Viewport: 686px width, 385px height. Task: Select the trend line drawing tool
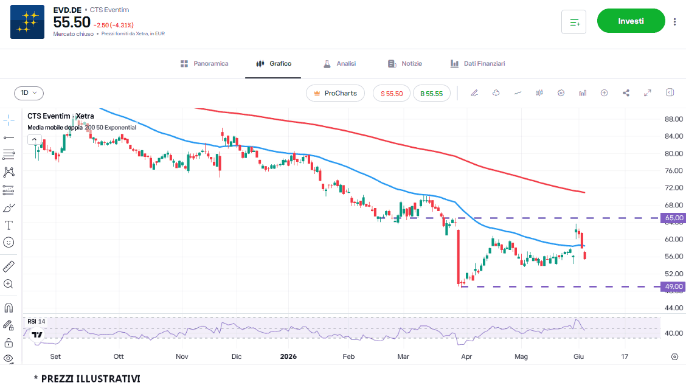(x=9, y=138)
